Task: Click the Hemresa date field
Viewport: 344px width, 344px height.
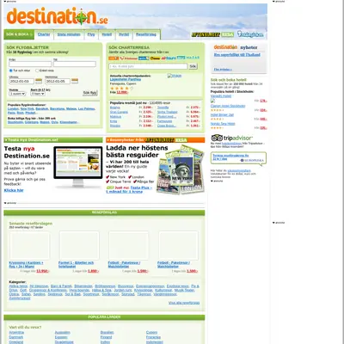Action: pos(58,82)
